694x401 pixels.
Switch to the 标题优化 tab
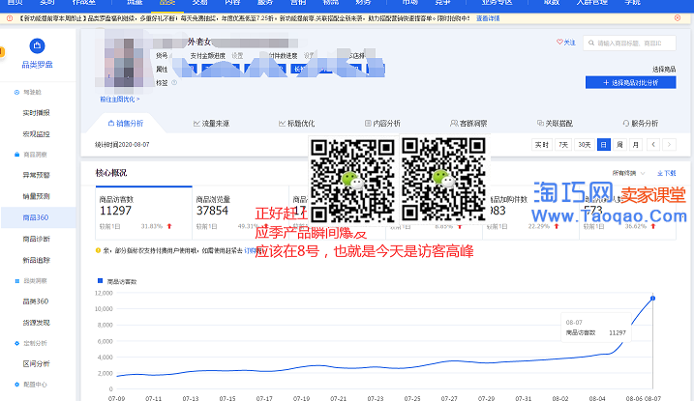pyautogui.click(x=296, y=124)
